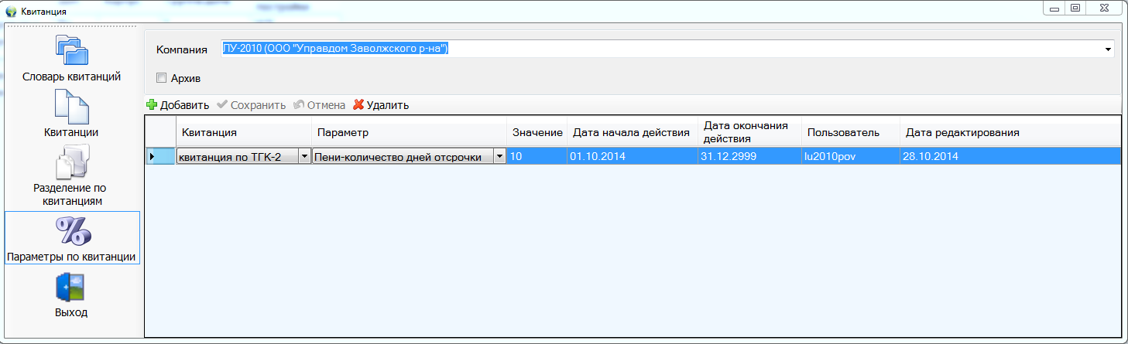Click the red cross Удалить icon
This screenshot has height=344, width=1128.
(x=358, y=105)
